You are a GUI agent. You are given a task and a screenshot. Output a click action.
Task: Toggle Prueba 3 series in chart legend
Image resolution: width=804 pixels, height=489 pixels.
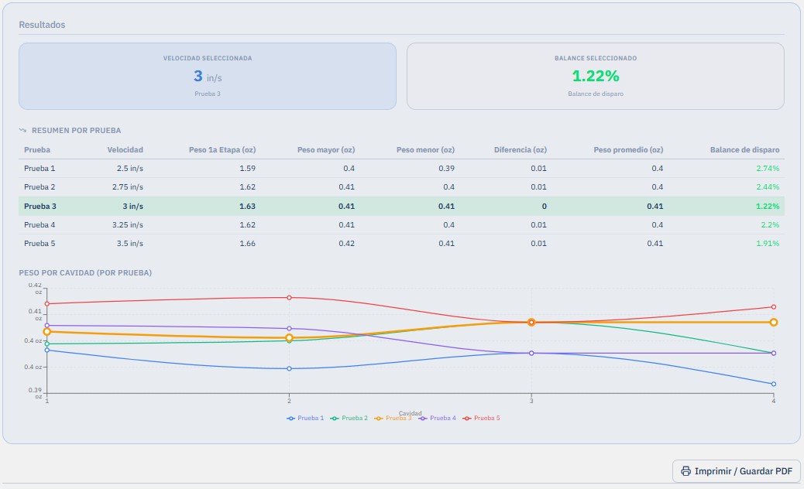click(393, 419)
